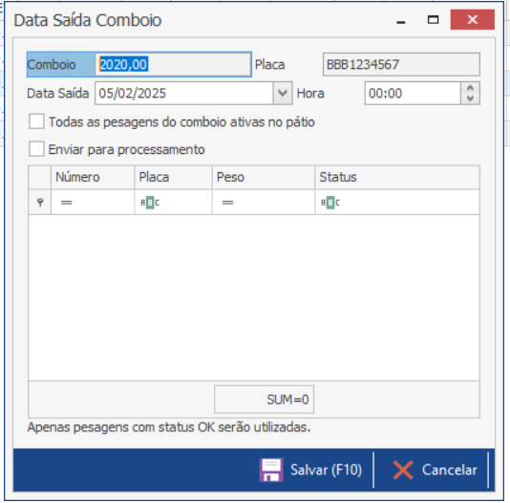The image size is (510, 503).
Task: Open the Peso column equals filter operator
Action: [227, 203]
